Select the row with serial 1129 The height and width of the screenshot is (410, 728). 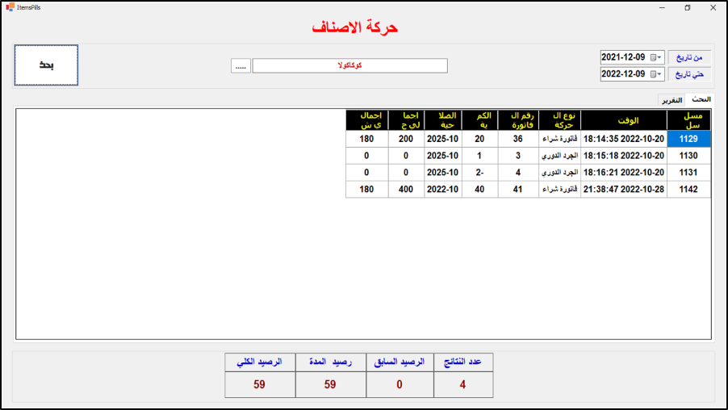(x=688, y=139)
